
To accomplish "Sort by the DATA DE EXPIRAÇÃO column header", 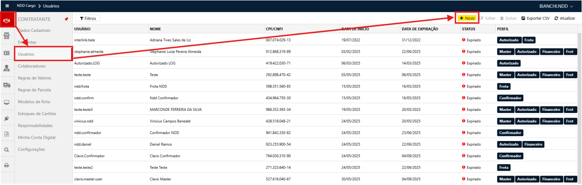I will [420, 29].
